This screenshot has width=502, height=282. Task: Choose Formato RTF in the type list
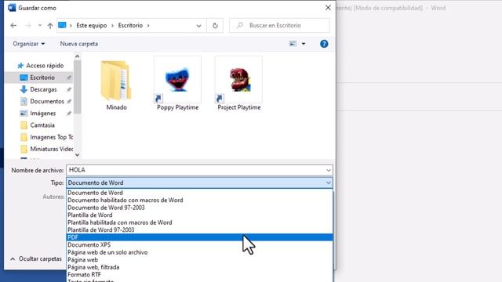(x=199, y=275)
